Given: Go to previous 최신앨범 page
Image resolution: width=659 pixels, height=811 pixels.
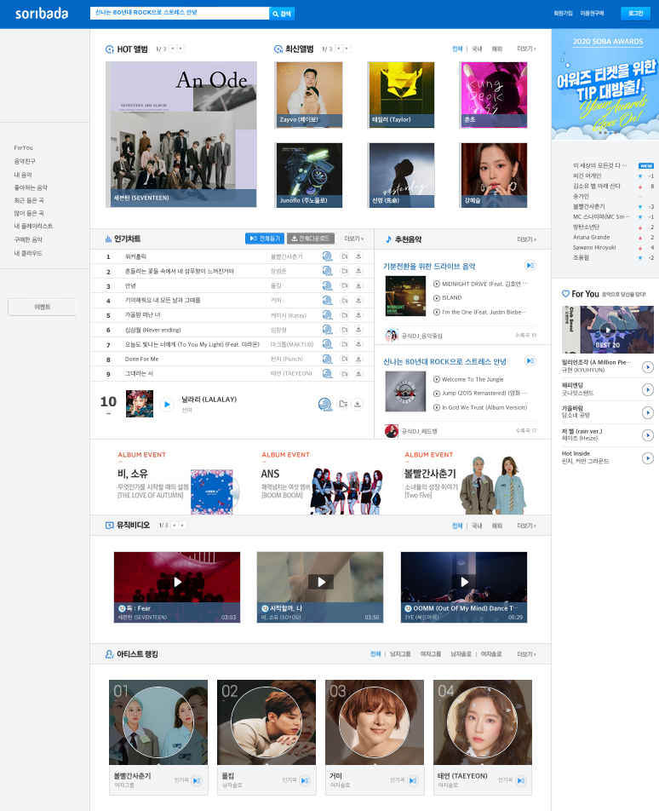Looking at the screenshot, I should 339,49.
